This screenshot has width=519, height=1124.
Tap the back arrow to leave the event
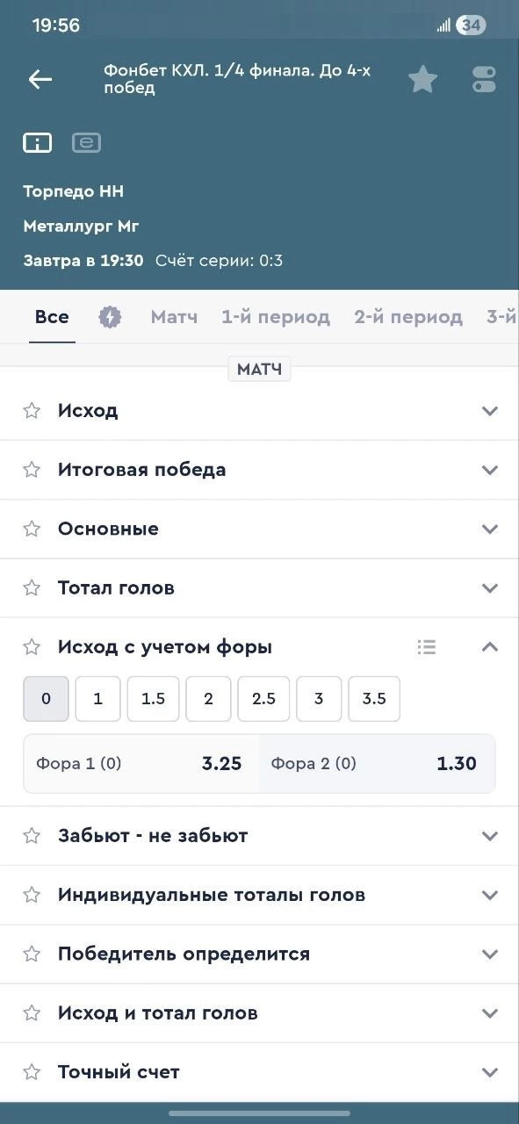point(39,78)
